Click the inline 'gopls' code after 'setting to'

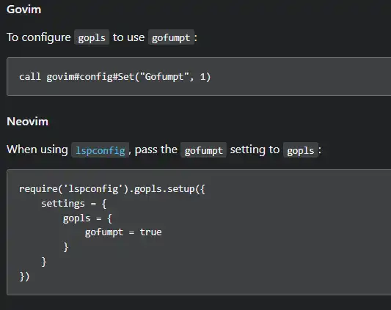301,150
